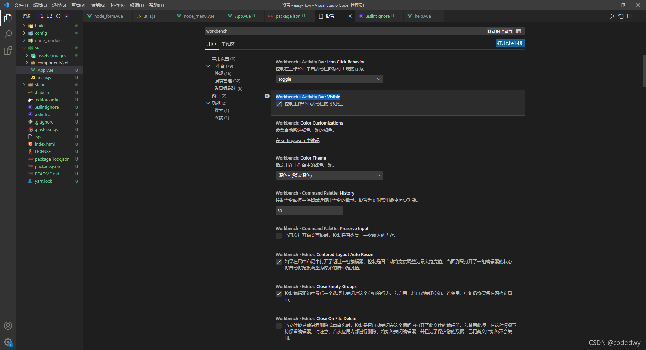Select 外观 (16) settings category
This screenshot has height=350, width=646.
[223, 73]
